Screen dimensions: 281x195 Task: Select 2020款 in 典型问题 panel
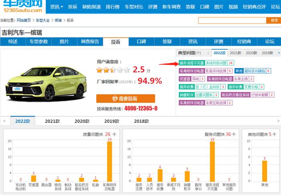click(x=251, y=53)
